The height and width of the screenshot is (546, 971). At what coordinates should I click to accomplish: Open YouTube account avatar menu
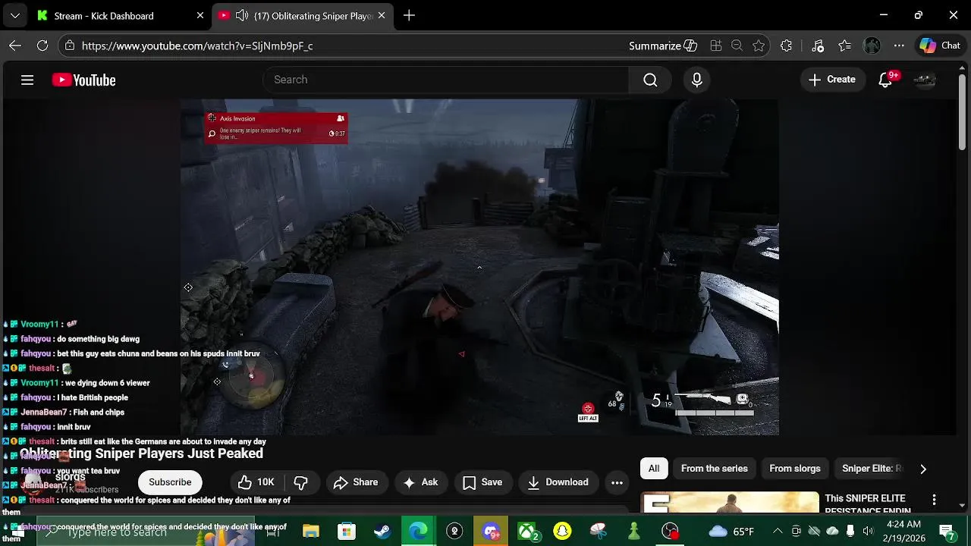[x=925, y=80]
